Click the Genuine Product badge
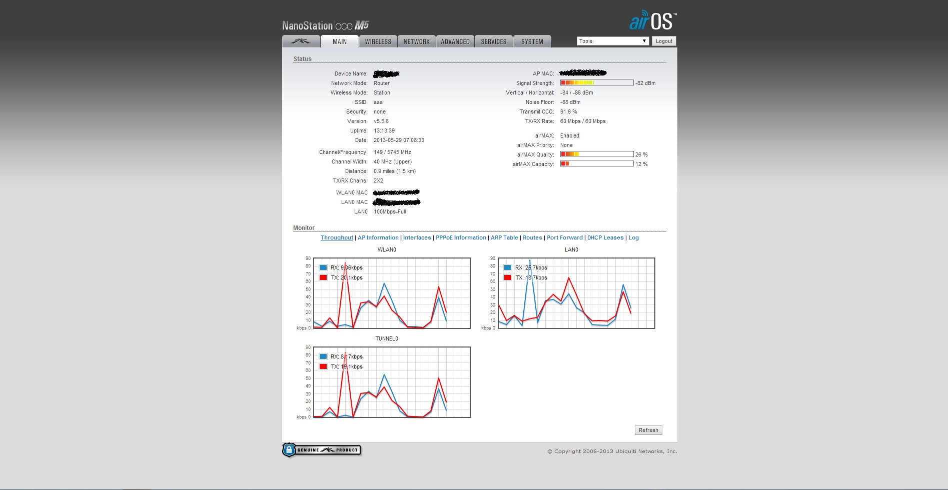This screenshot has width=948, height=490. coord(321,450)
